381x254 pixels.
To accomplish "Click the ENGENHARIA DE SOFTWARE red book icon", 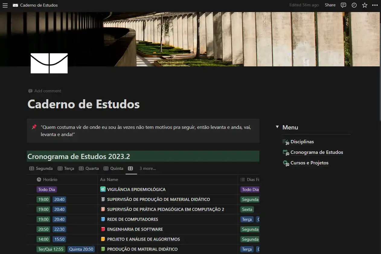I will click(103, 229).
